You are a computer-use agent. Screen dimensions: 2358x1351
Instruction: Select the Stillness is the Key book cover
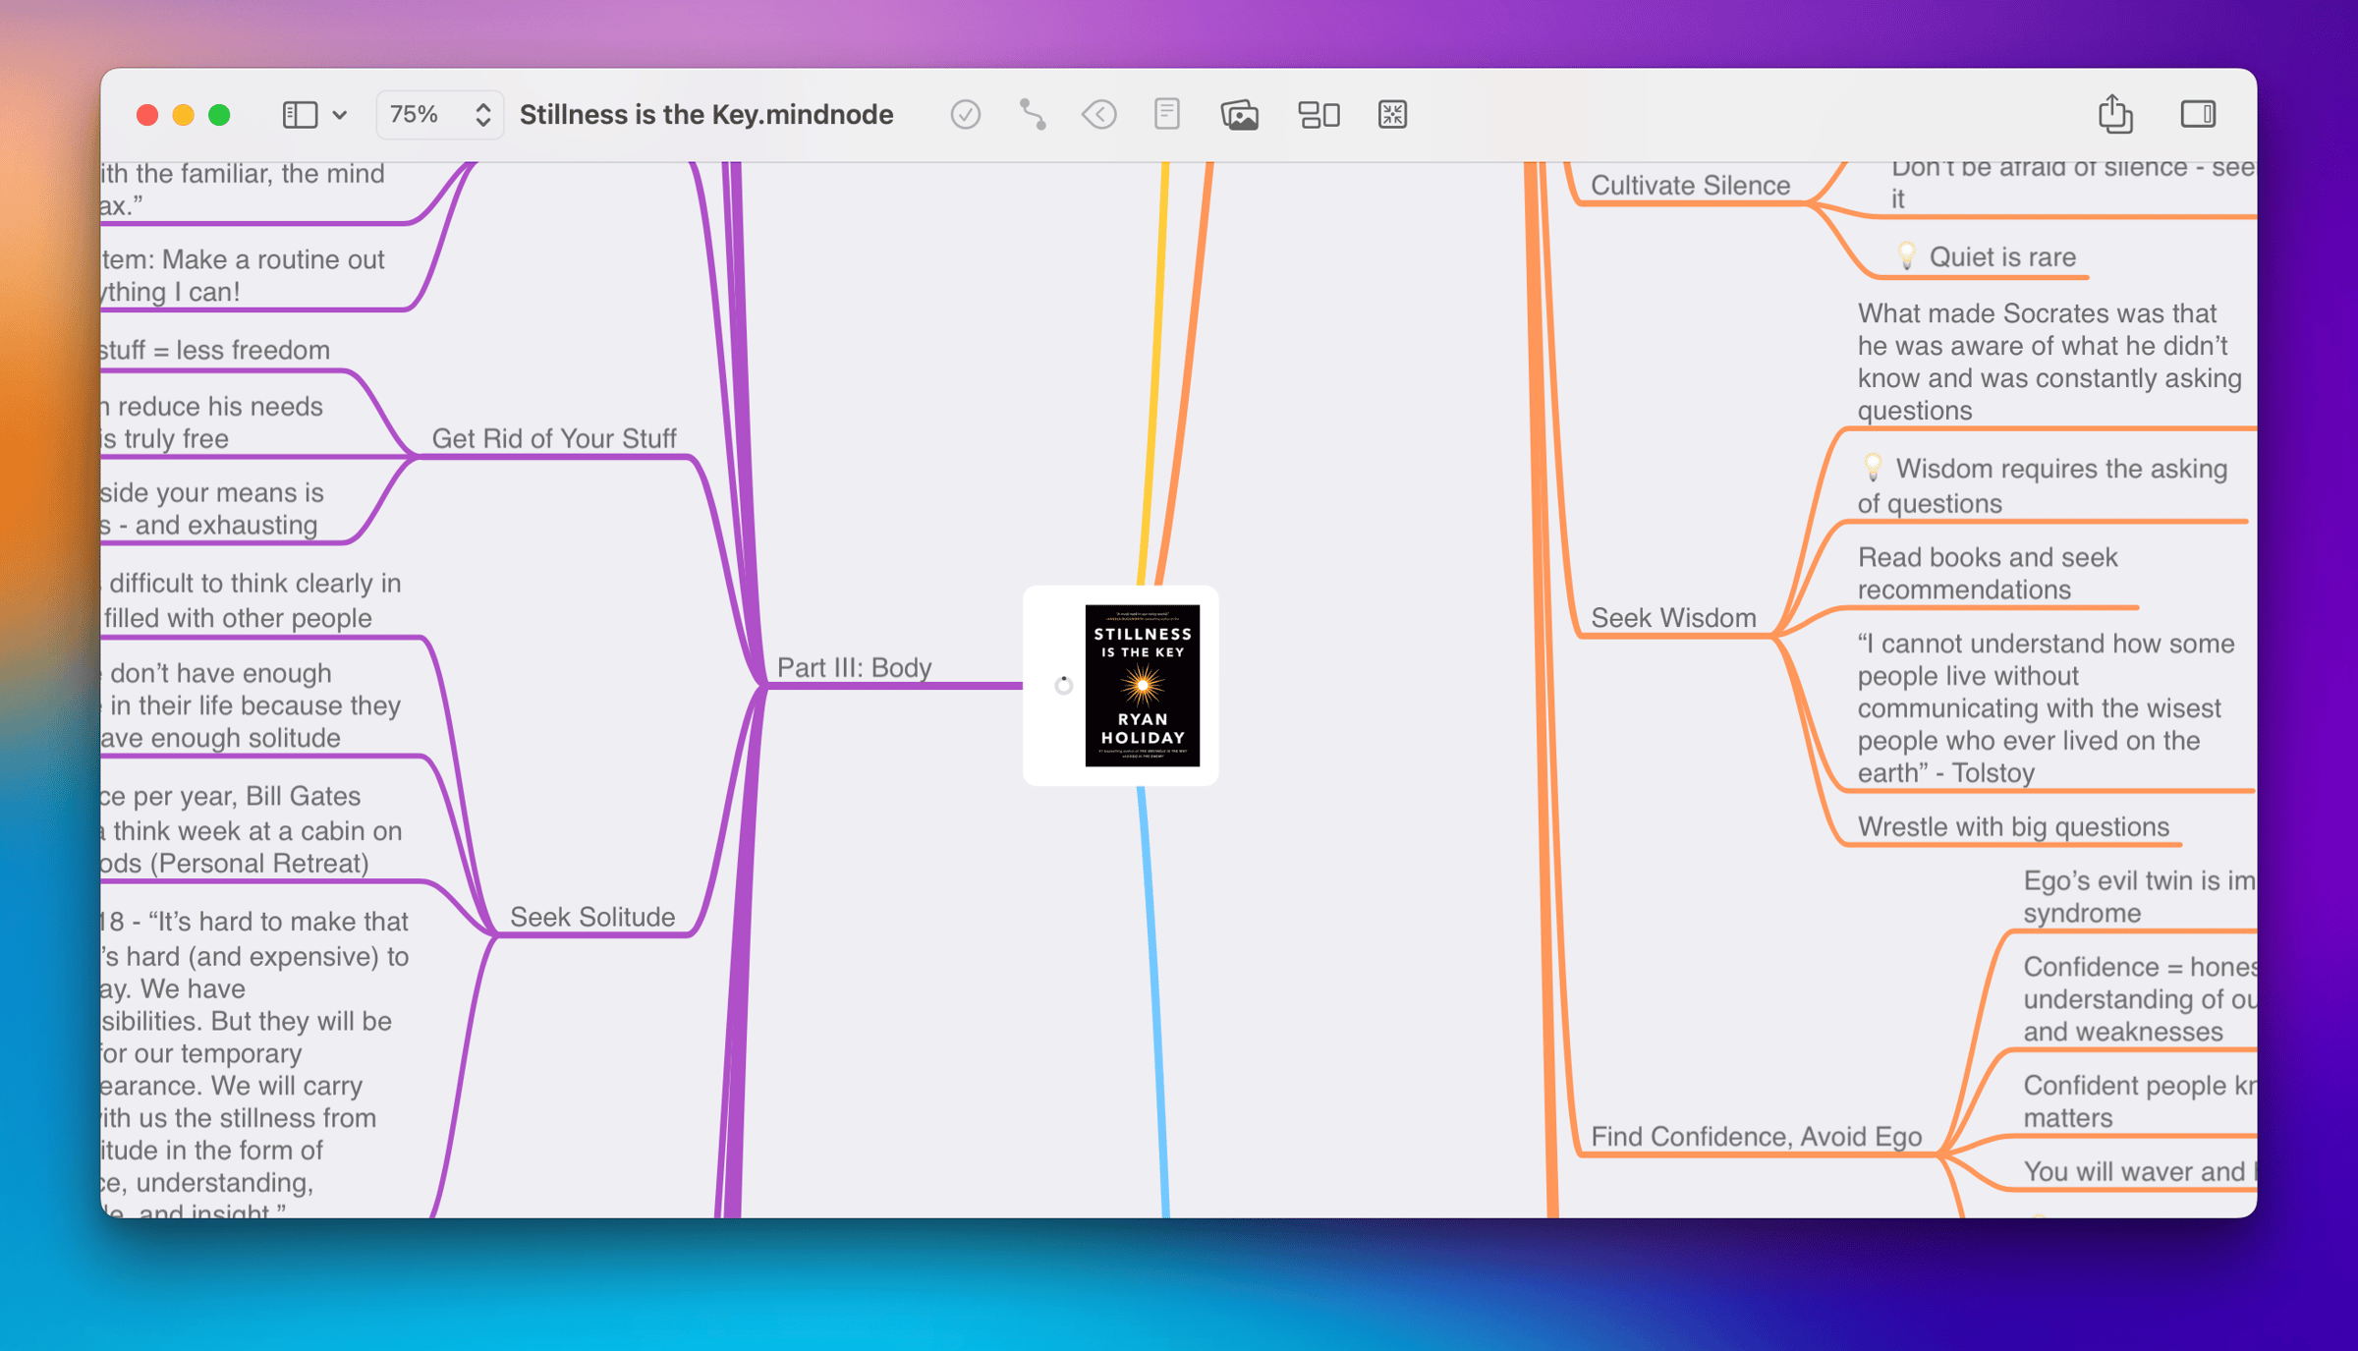coord(1142,685)
